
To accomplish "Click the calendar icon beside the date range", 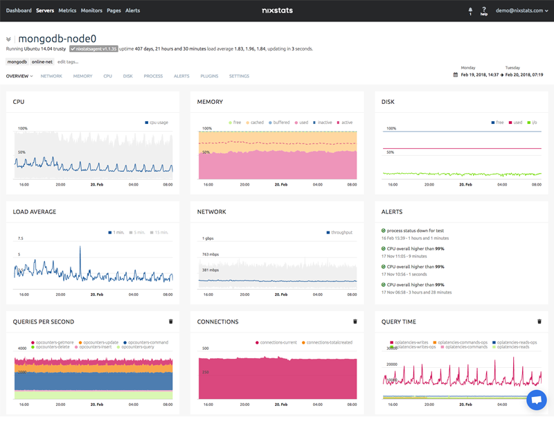I will pyautogui.click(x=455, y=74).
